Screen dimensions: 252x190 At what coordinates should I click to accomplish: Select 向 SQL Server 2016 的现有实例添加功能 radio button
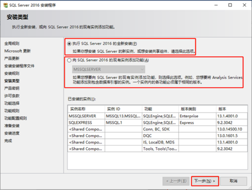(x=69, y=60)
